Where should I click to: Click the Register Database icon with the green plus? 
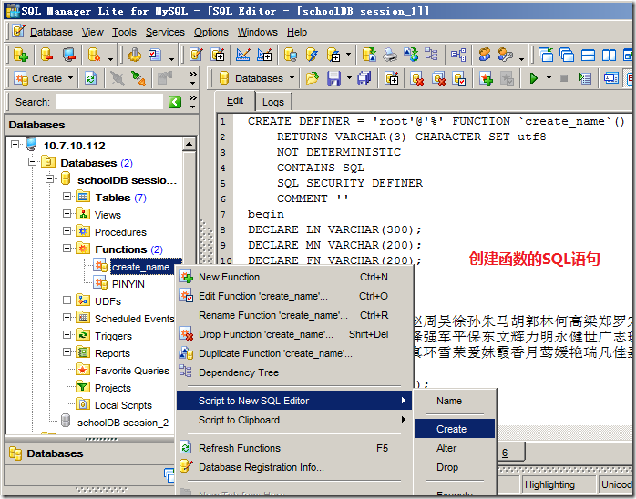click(x=20, y=55)
